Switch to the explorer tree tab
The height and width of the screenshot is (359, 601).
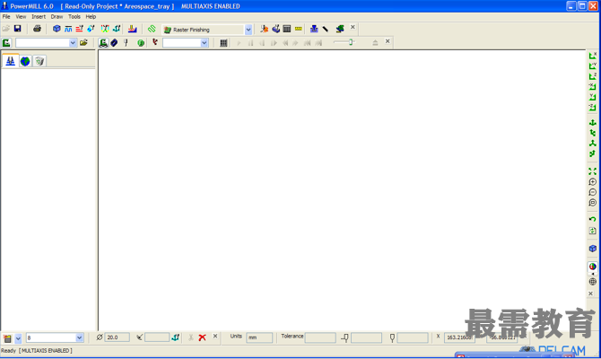tap(11, 61)
